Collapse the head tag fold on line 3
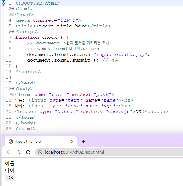 point(13,14)
